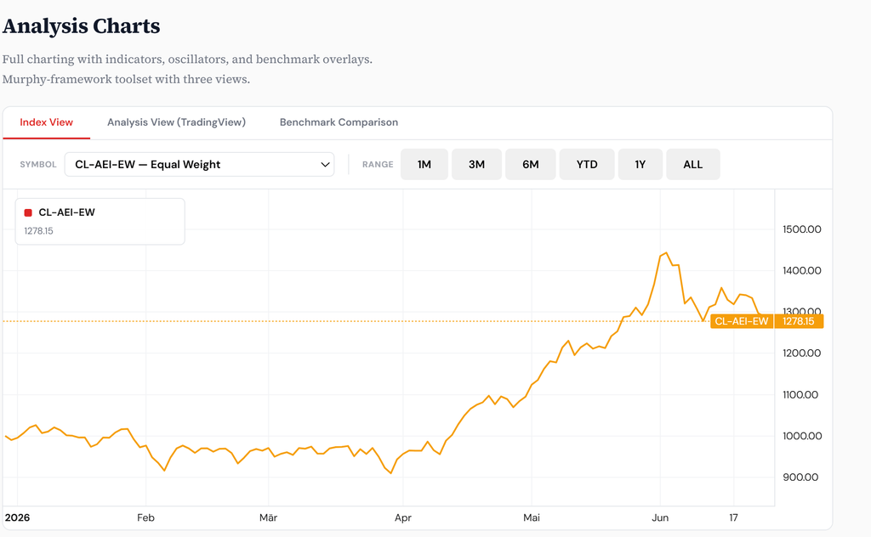
Task: Switch to the Index View tab
Action: [46, 122]
